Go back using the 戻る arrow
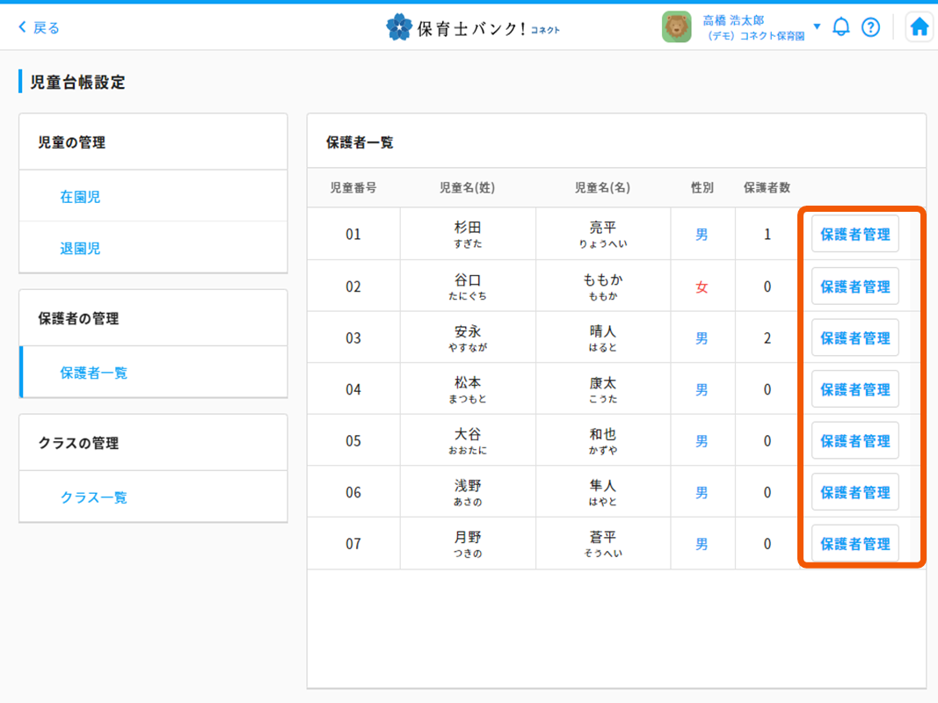 (40, 27)
